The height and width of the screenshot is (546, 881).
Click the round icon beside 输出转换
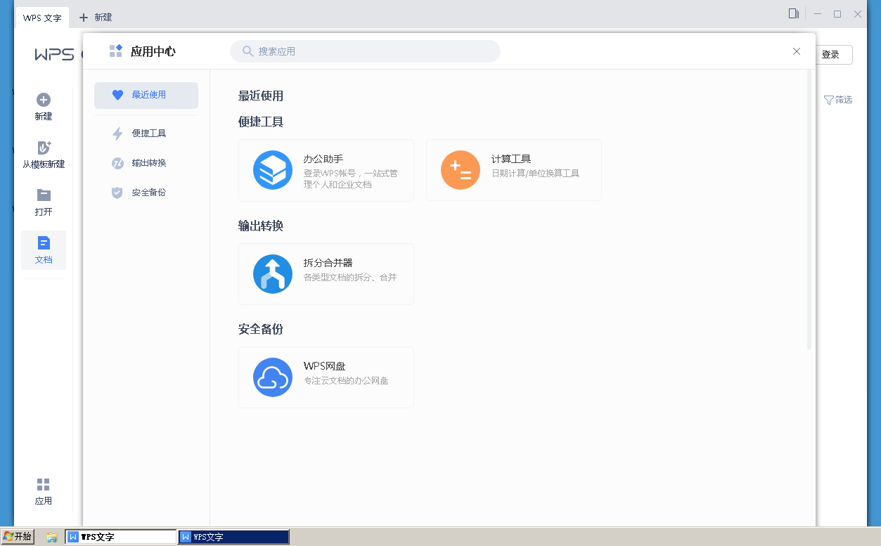(117, 163)
